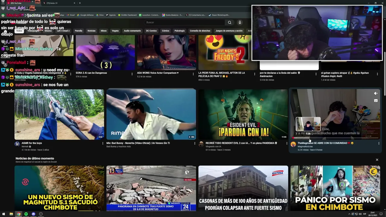Select the DC Comics filter chip

click(x=151, y=31)
